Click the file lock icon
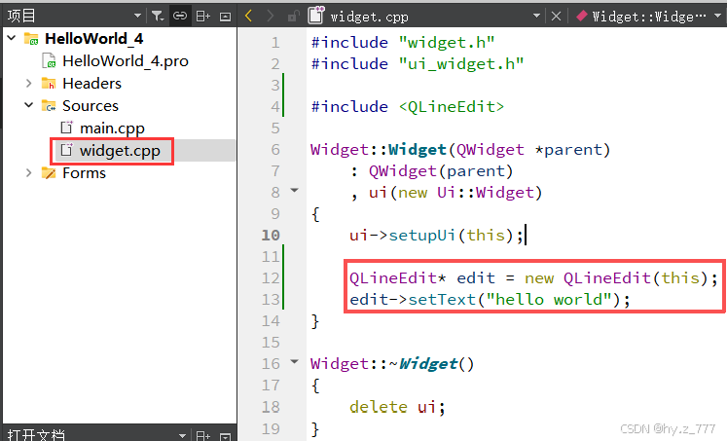This screenshot has width=727, height=441. 293,17
